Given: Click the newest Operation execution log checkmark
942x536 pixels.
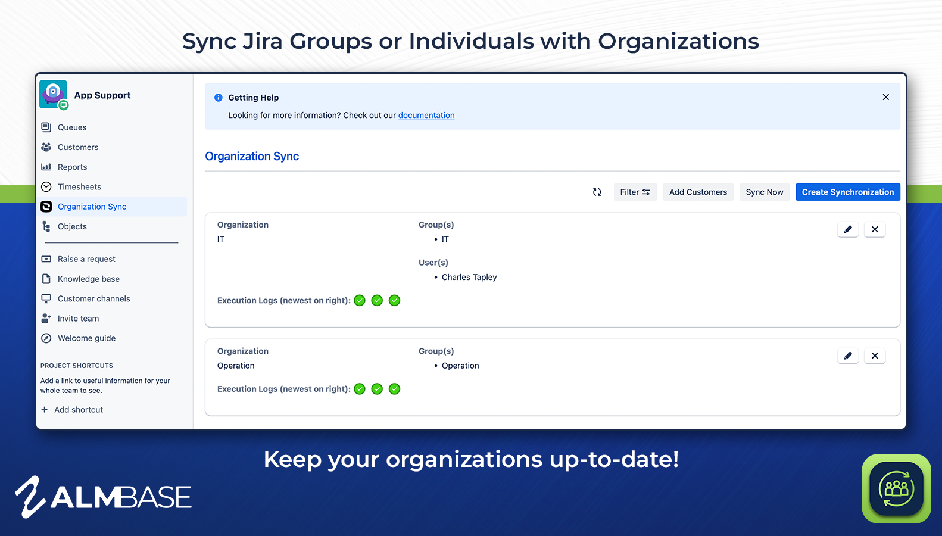Looking at the screenshot, I should tap(394, 389).
